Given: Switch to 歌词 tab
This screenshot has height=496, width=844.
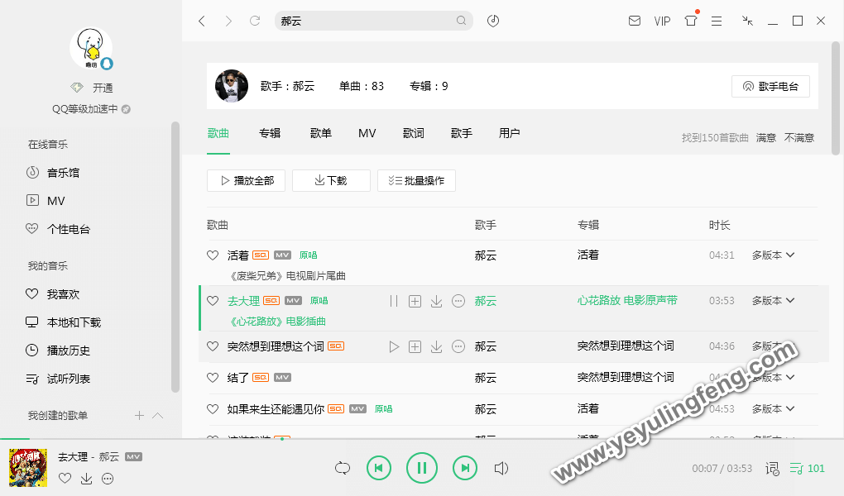Looking at the screenshot, I should pos(414,133).
